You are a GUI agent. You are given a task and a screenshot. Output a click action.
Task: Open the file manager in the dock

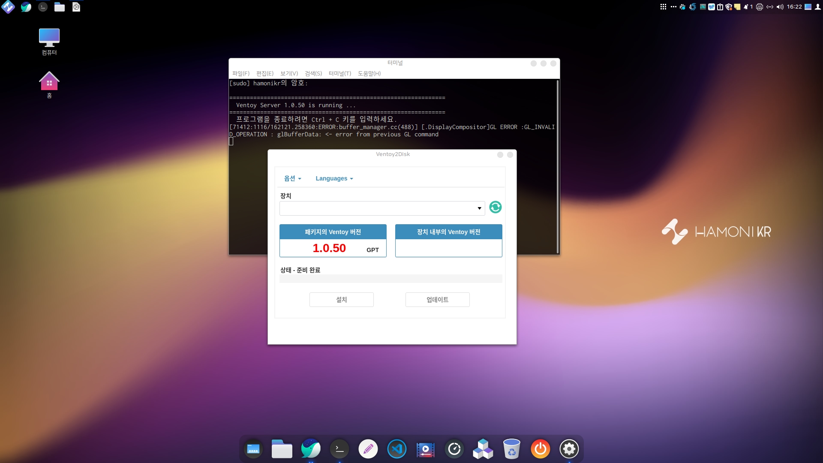282,449
